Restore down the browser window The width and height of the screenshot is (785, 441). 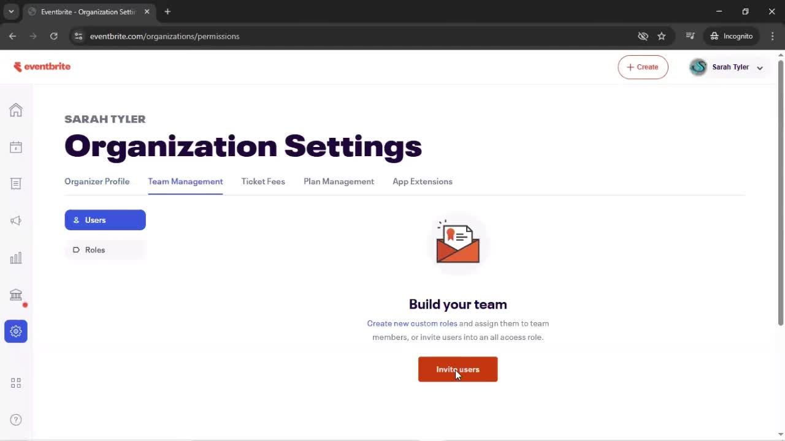746,12
